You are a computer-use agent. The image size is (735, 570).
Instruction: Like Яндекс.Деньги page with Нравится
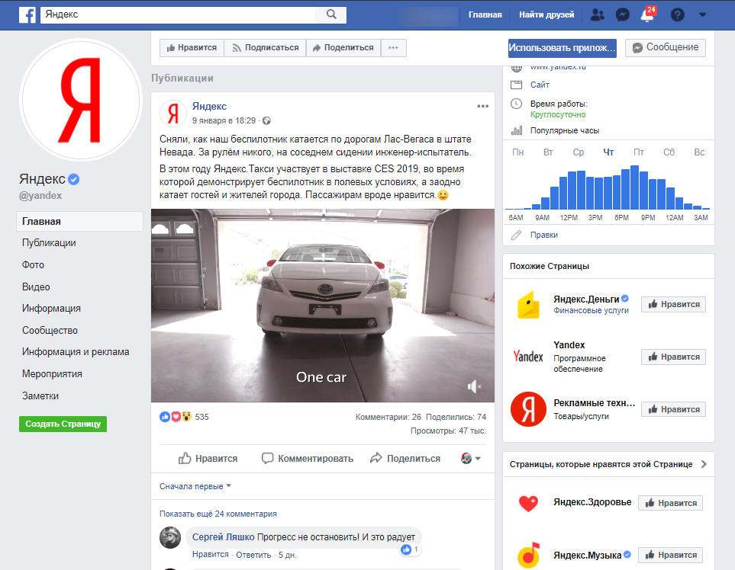click(x=673, y=305)
